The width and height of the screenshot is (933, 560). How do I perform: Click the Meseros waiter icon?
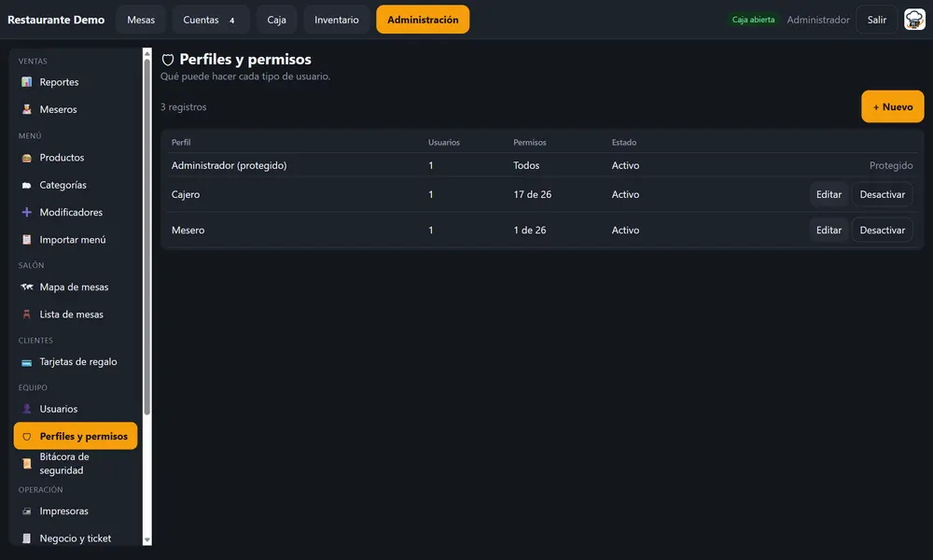point(26,109)
